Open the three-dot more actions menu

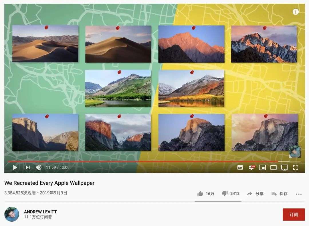point(299,194)
